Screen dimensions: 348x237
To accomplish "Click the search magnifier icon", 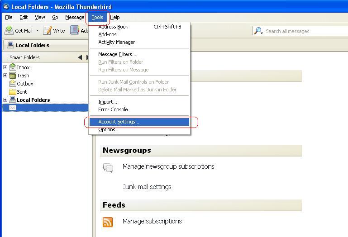I will 258,31.
